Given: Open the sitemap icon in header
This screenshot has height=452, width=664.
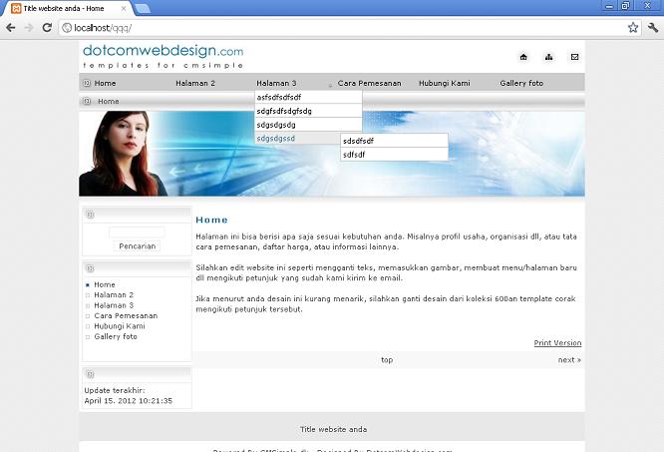Looking at the screenshot, I should click(x=548, y=57).
